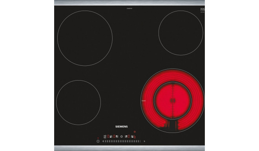This screenshot has width=259, height=151.
Task: Adjust the heat setting touch slider bar
Action: pos(122,141)
